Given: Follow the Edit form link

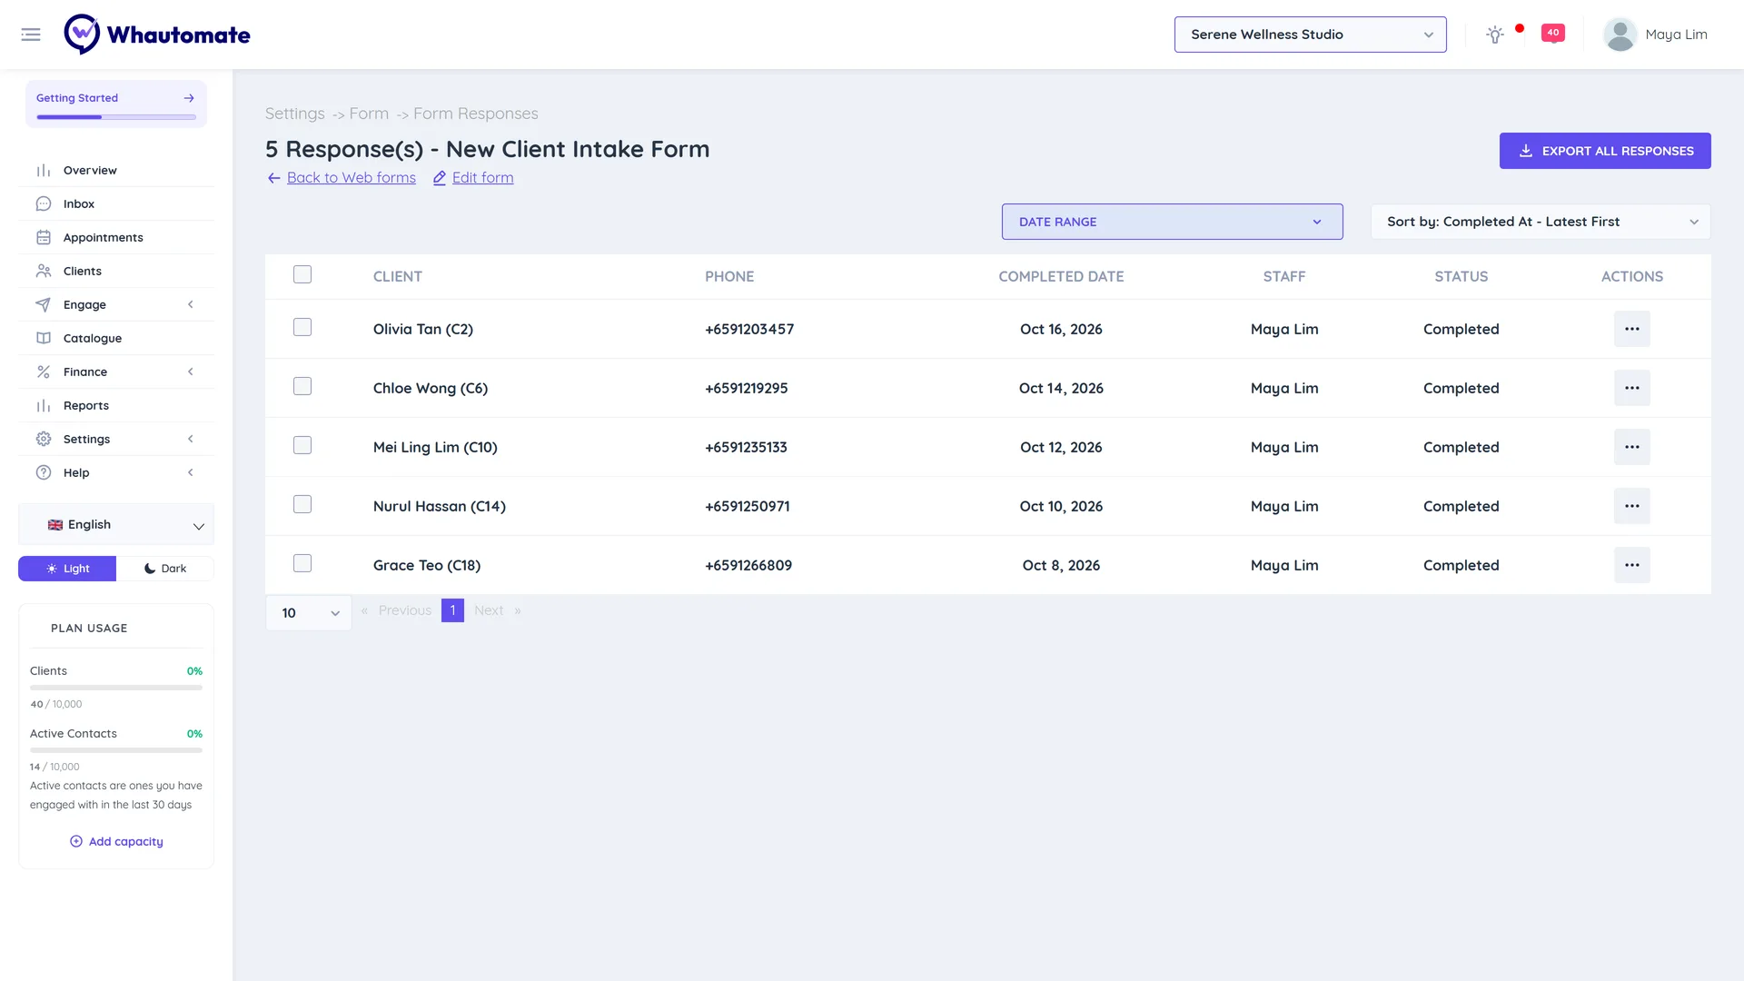Looking at the screenshot, I should pyautogui.click(x=482, y=178).
